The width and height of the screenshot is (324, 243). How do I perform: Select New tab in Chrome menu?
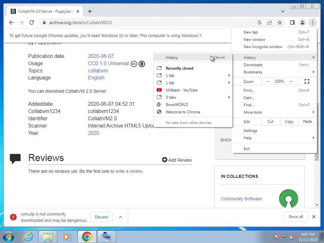(274, 32)
